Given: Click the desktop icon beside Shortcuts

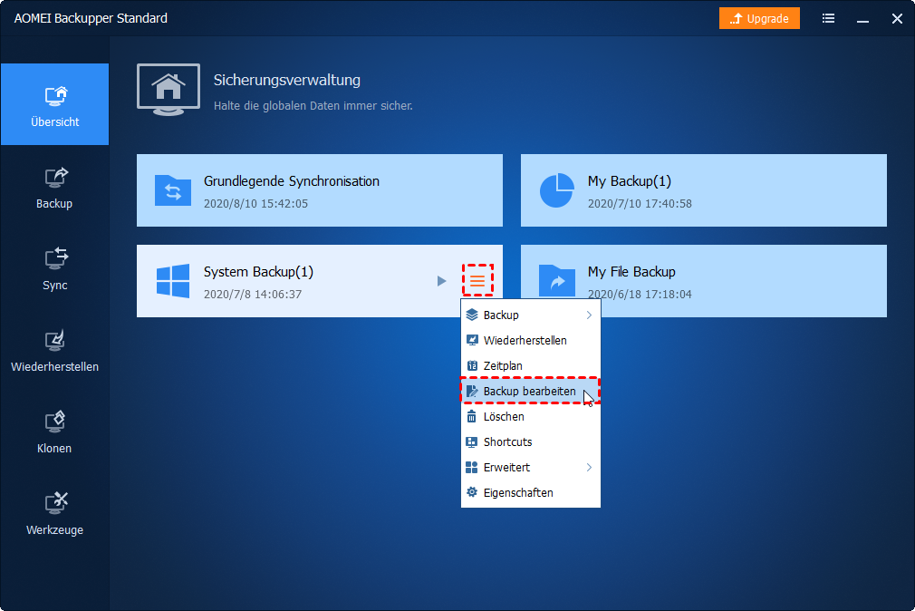Looking at the screenshot, I should pos(472,442).
